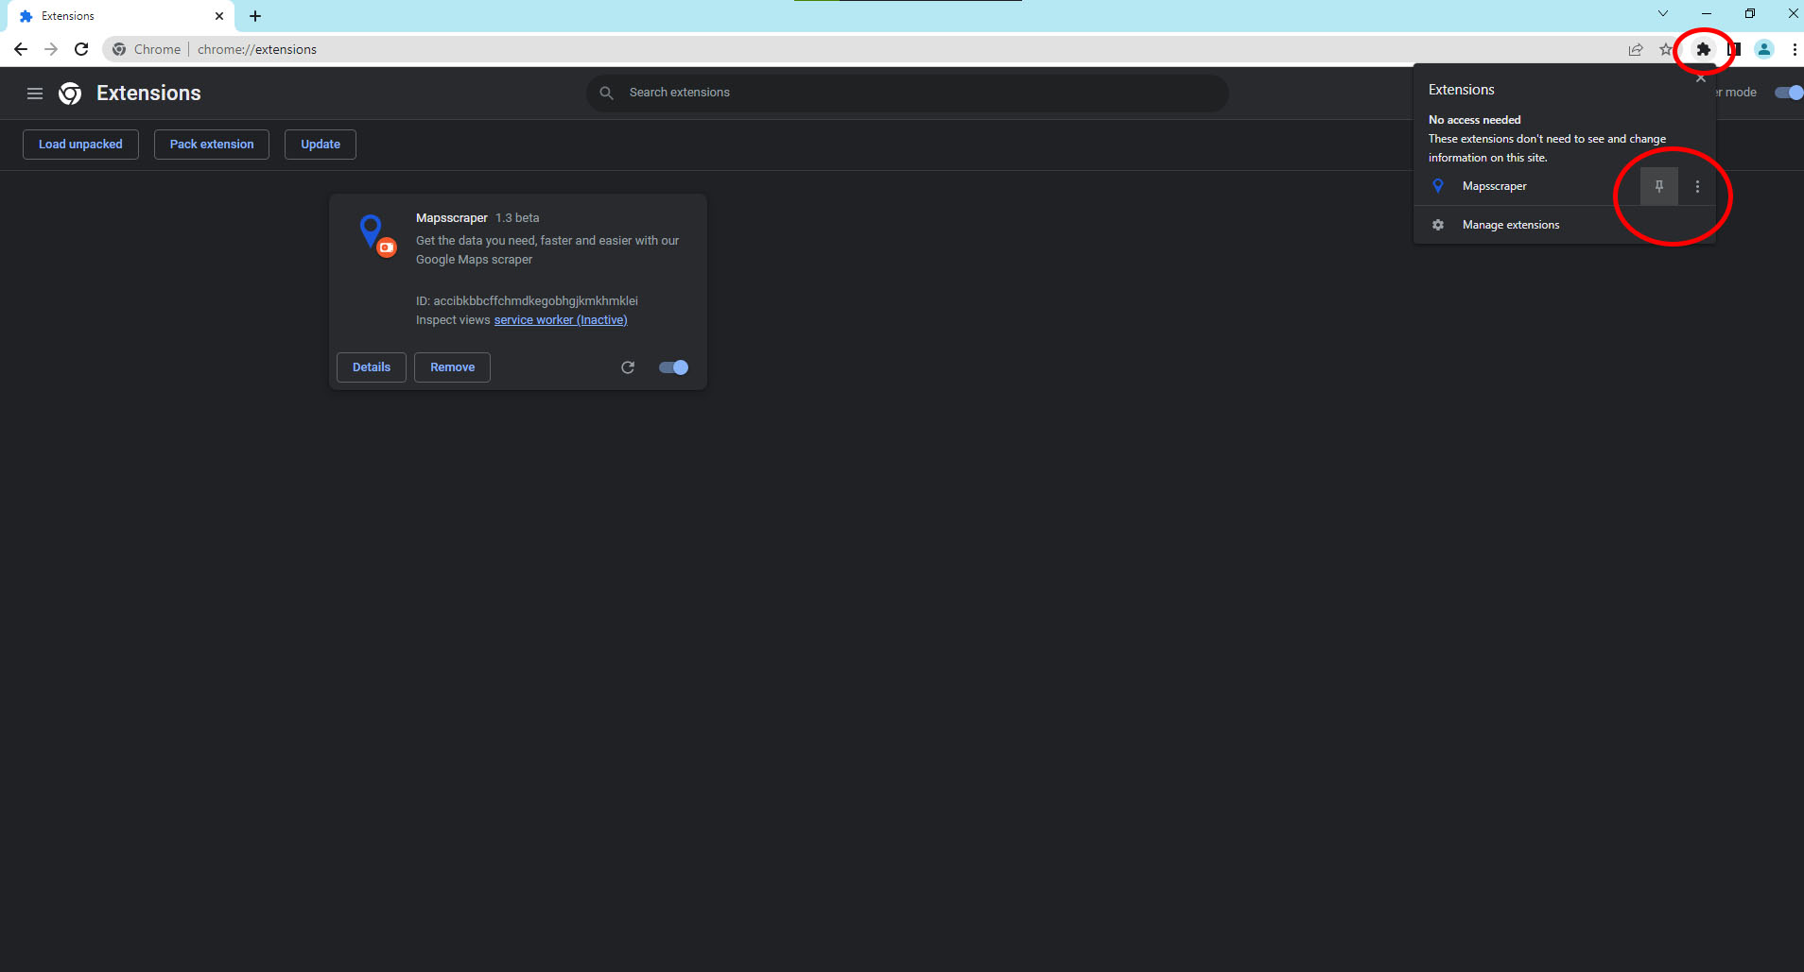This screenshot has width=1804, height=972.
Task: Click the extension ID text on card
Action: (527, 301)
